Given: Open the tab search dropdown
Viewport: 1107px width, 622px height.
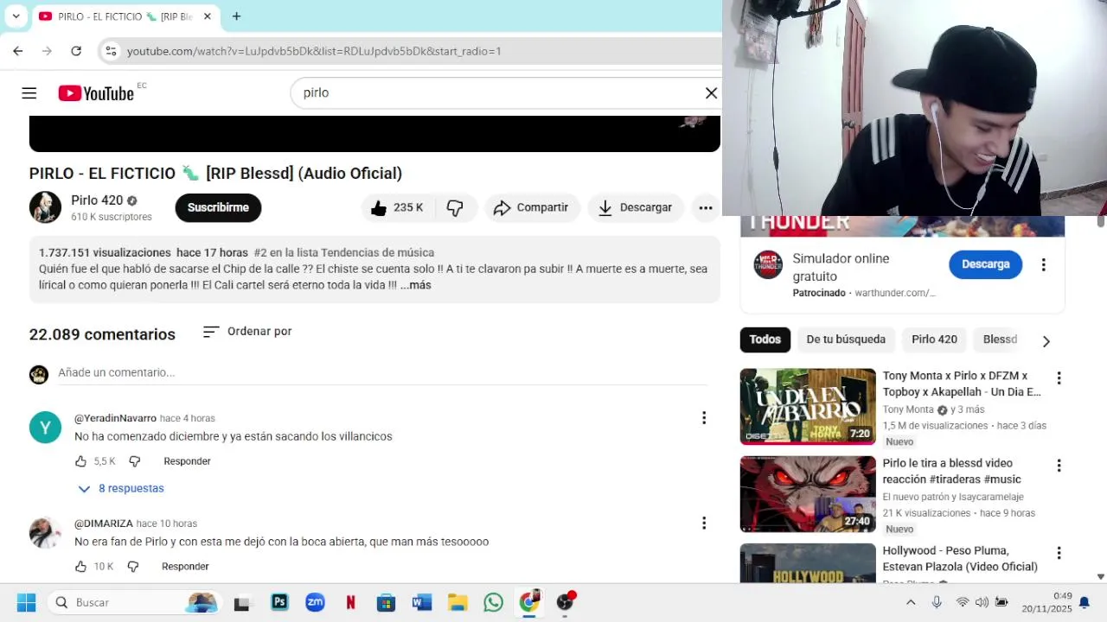Looking at the screenshot, I should [x=16, y=16].
